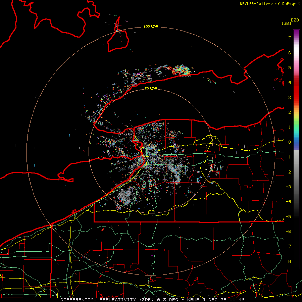Viewport: 302px width, 302px height.
Task: Click the 7 value on the legend
Action: (x=290, y=38)
